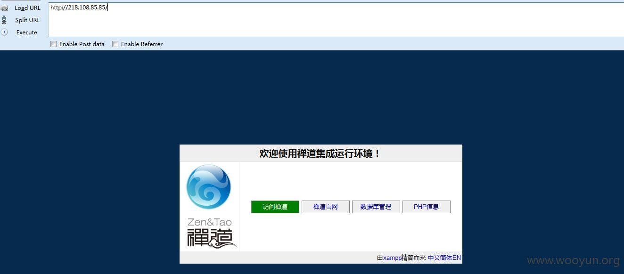The image size is (624, 274).
Task: Focus the HackBar URL text field
Action: (x=336, y=19)
